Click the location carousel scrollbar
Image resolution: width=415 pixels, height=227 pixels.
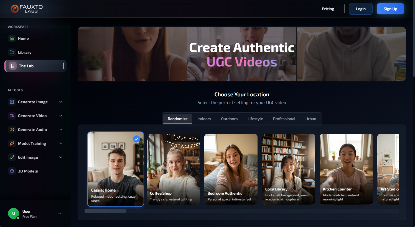pyautogui.click(x=105, y=211)
